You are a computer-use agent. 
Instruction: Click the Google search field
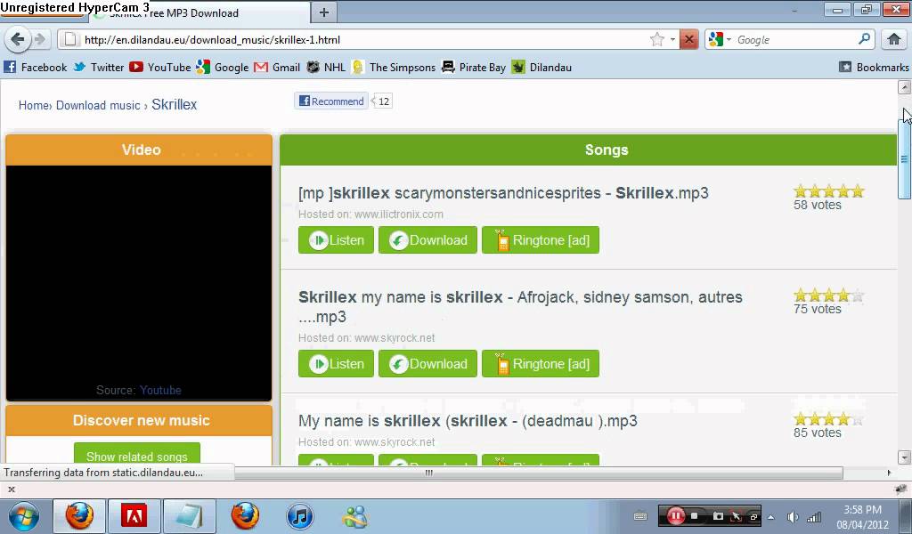[x=795, y=39]
